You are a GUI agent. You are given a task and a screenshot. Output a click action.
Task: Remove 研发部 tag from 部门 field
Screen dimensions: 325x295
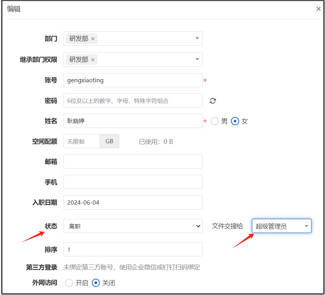pos(93,39)
